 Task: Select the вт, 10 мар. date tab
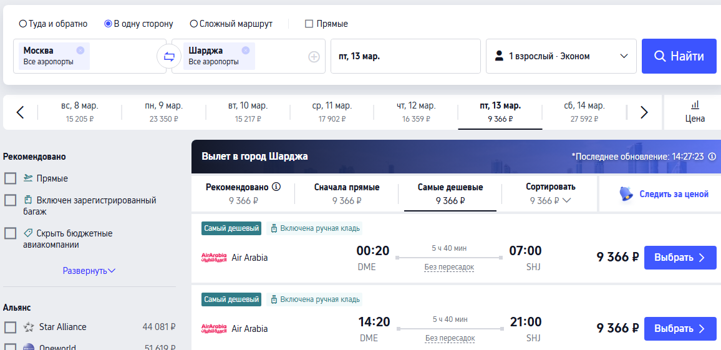click(248, 112)
